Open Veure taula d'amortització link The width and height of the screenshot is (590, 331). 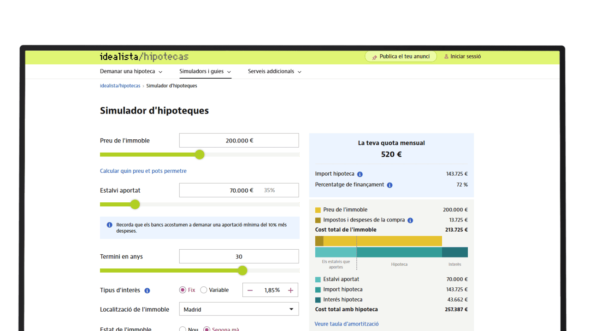(347, 324)
